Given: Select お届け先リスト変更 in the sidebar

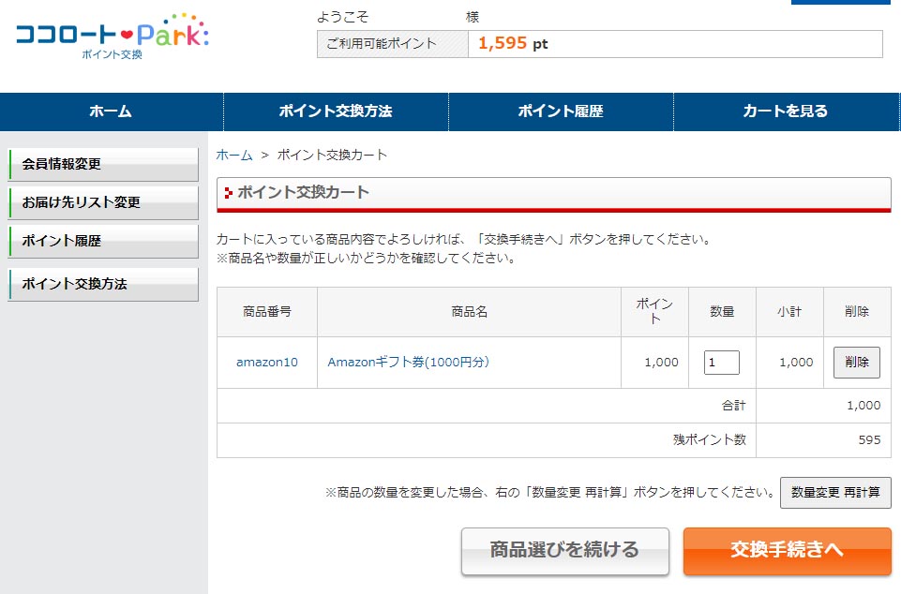Looking at the screenshot, I should 103,202.
